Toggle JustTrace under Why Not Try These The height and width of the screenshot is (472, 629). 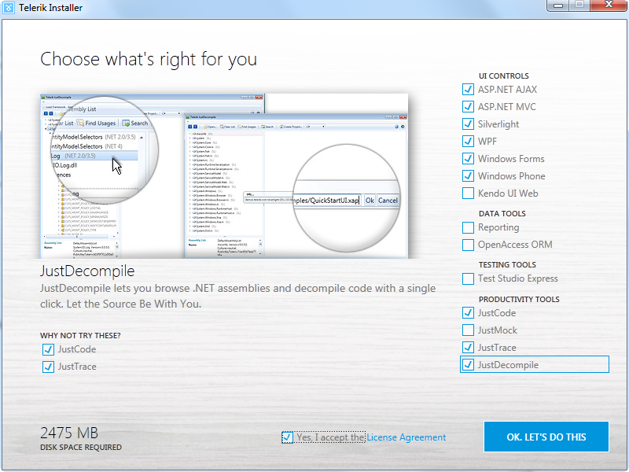(48, 367)
